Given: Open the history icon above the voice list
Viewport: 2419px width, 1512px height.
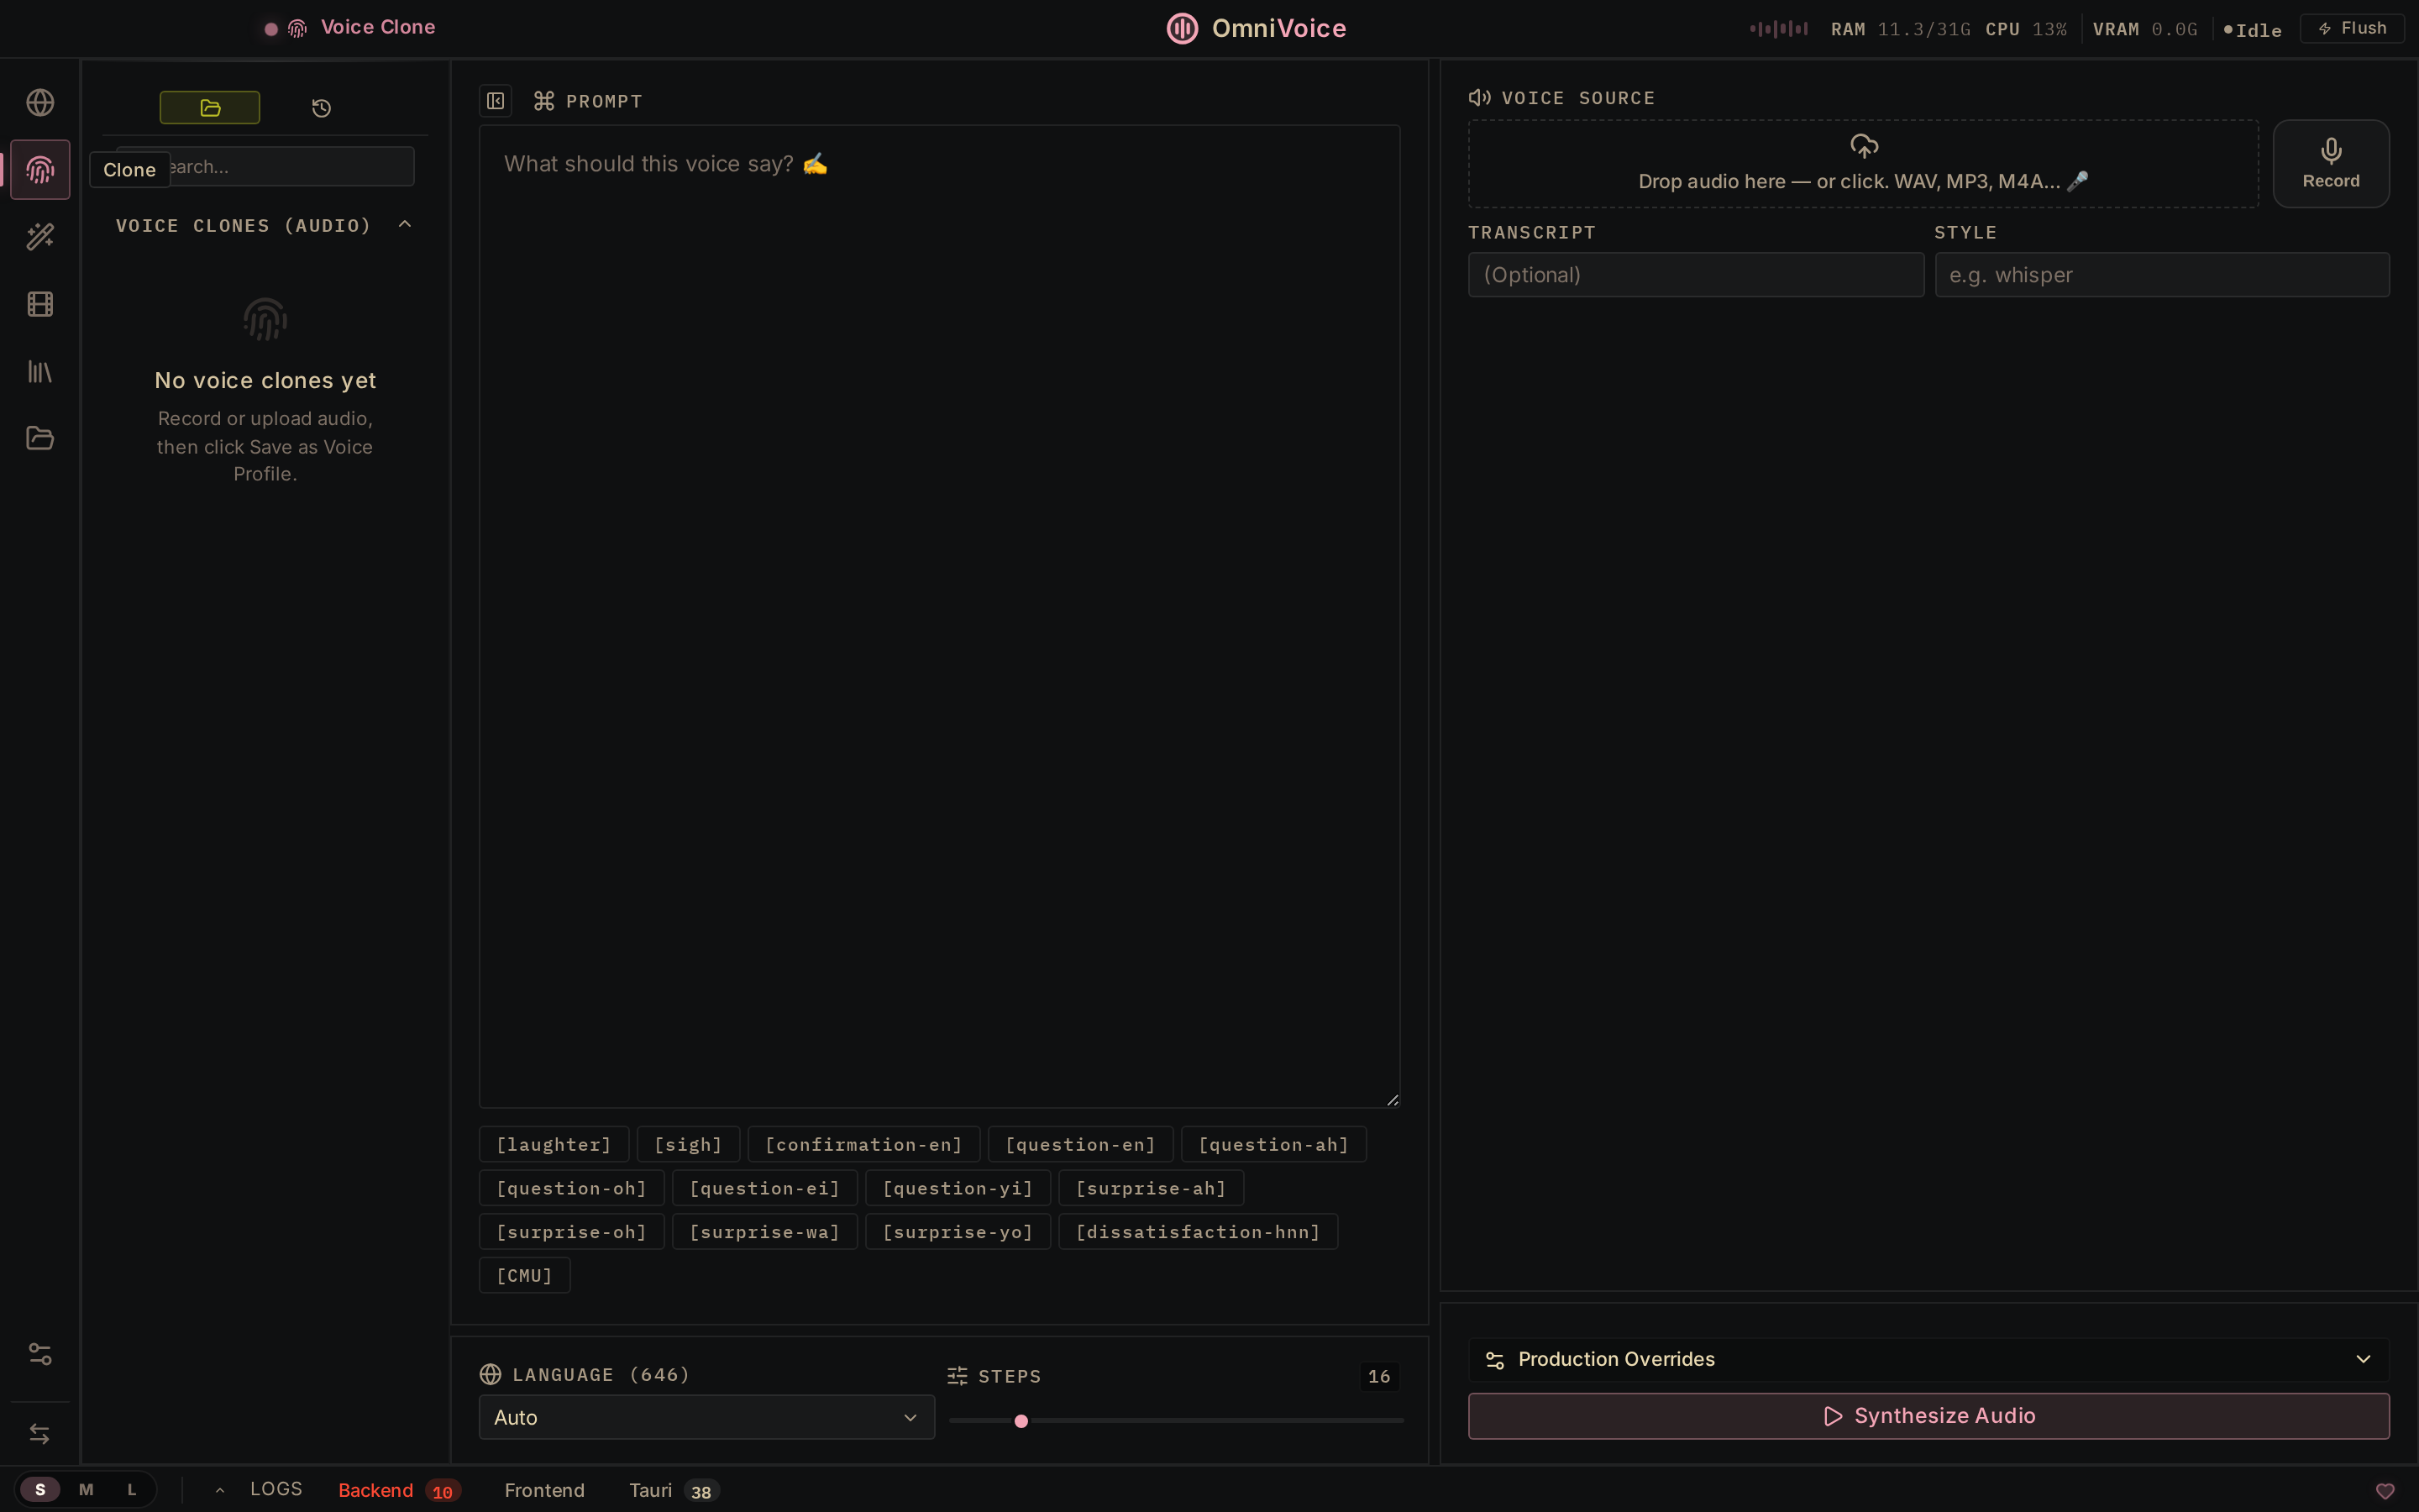Looking at the screenshot, I should click(320, 107).
